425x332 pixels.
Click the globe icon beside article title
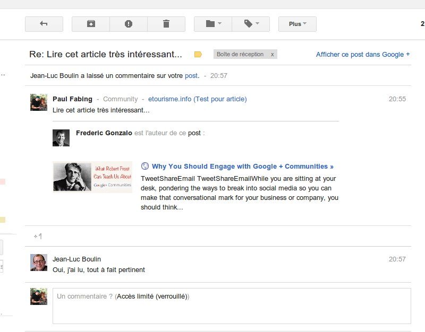click(x=145, y=166)
